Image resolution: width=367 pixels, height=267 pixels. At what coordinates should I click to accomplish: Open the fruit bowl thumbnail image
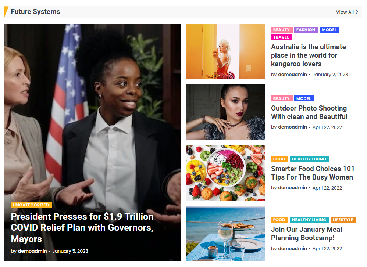(225, 173)
